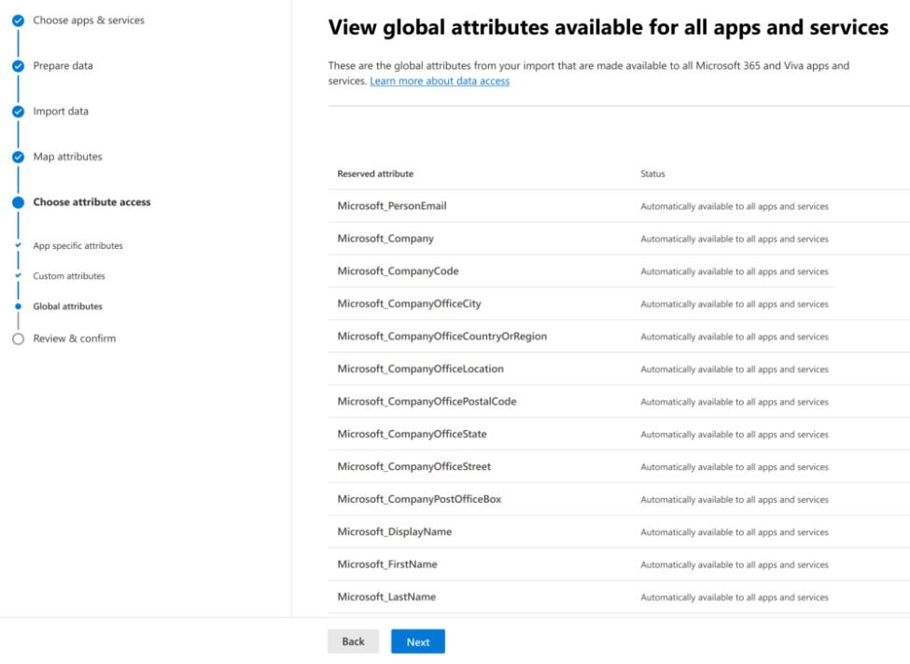Select the Review & confirm step circle

[19, 339]
